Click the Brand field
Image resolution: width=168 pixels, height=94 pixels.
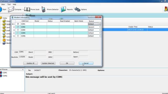click(40, 52)
